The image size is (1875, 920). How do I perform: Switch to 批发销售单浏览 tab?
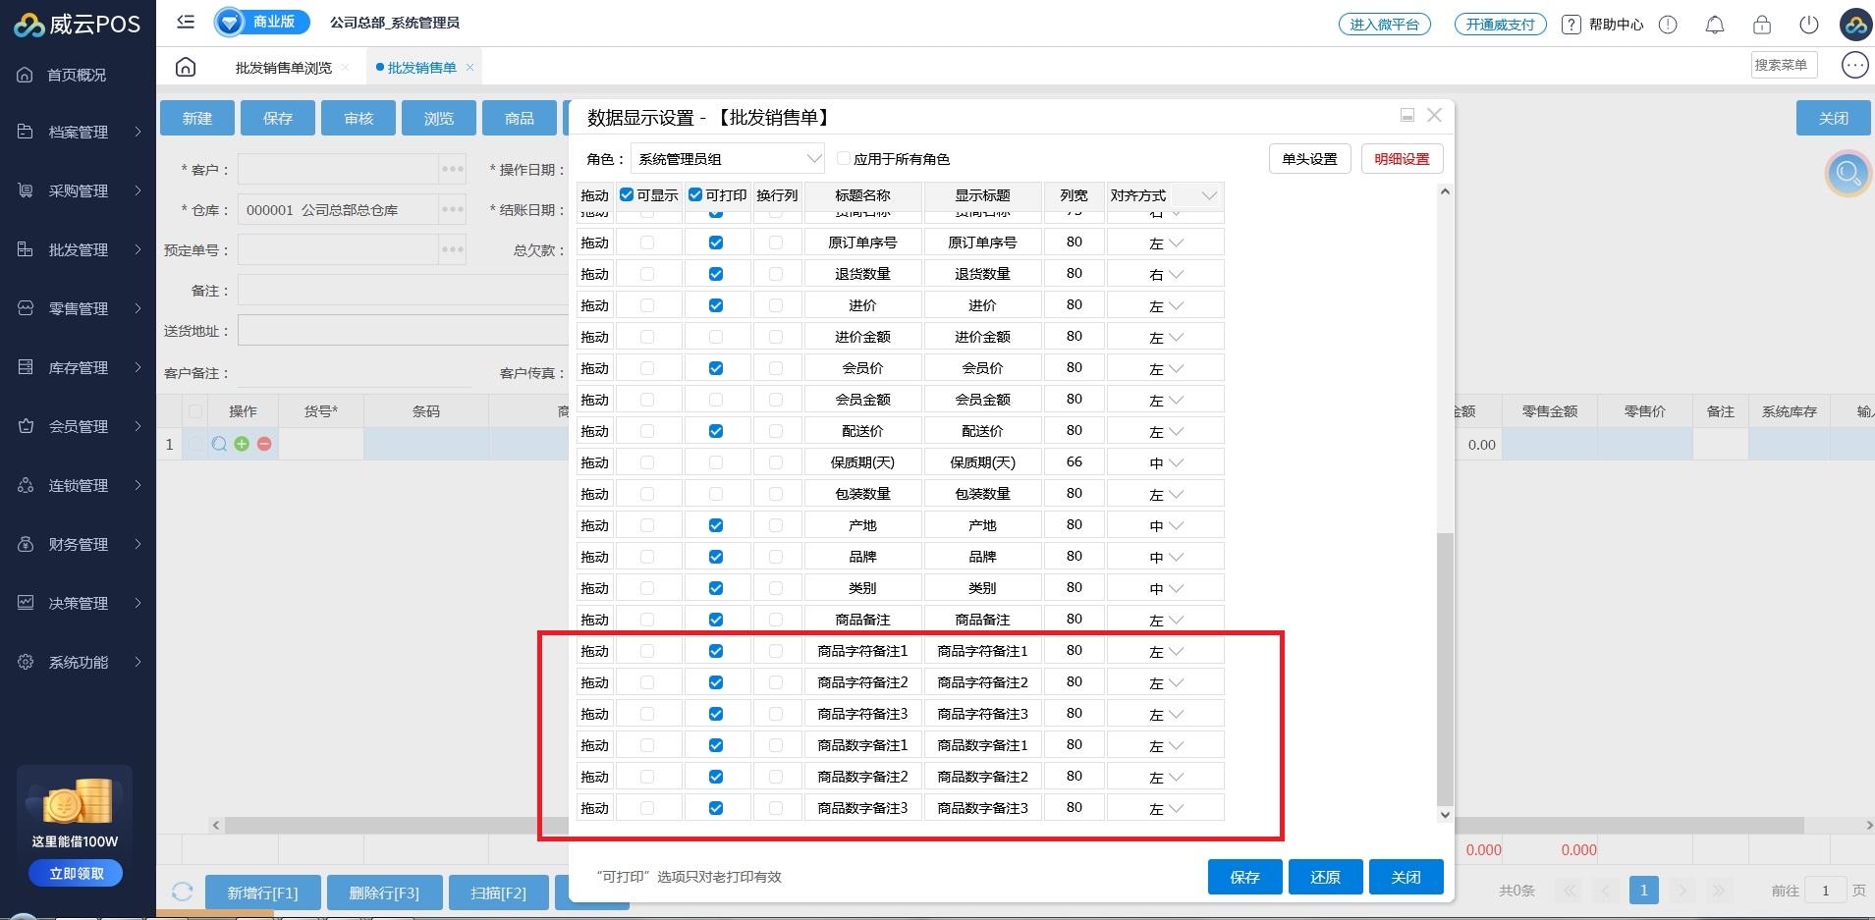tap(283, 68)
